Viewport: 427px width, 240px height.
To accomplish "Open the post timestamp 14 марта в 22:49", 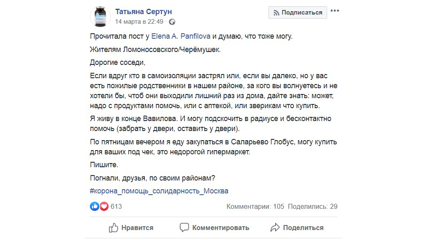I will tap(139, 22).
